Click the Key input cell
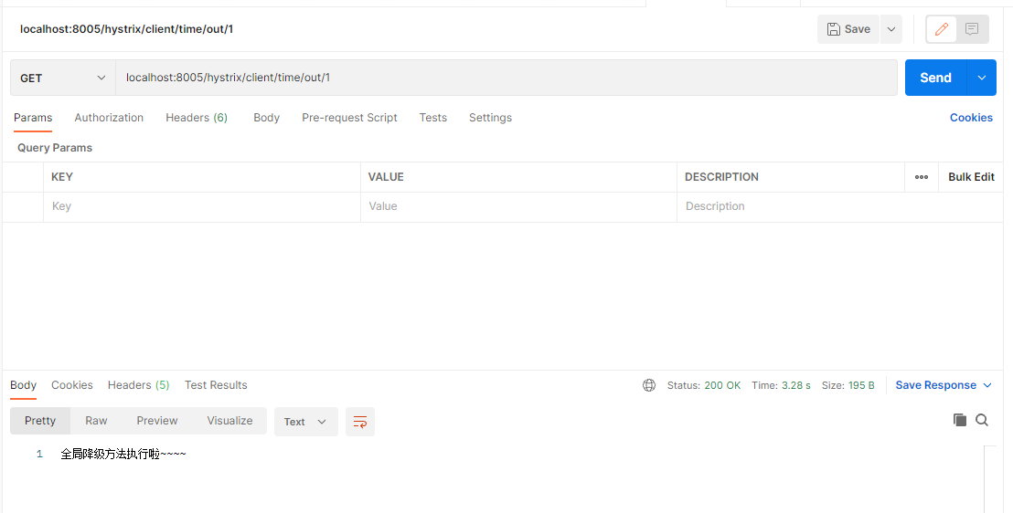This screenshot has width=1013, height=513. pyautogui.click(x=201, y=206)
